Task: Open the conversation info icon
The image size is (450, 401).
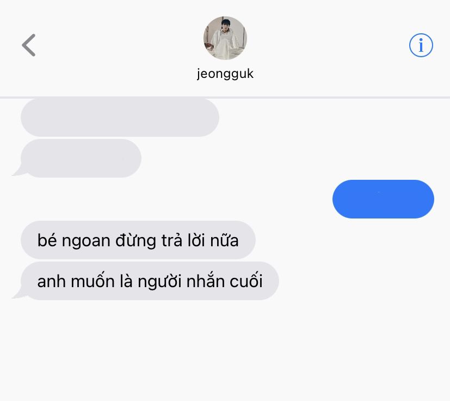Action: [421, 45]
